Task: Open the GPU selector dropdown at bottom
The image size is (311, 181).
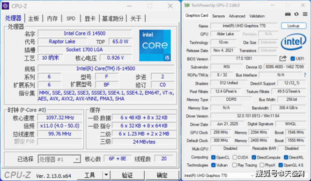Action: pyautogui.click(x=219, y=175)
